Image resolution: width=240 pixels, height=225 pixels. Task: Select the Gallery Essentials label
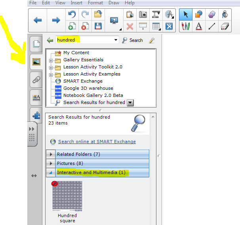point(83,60)
